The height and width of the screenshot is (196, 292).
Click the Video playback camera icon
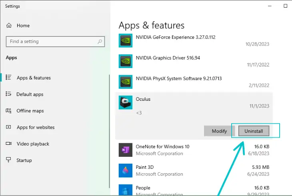tap(8, 144)
